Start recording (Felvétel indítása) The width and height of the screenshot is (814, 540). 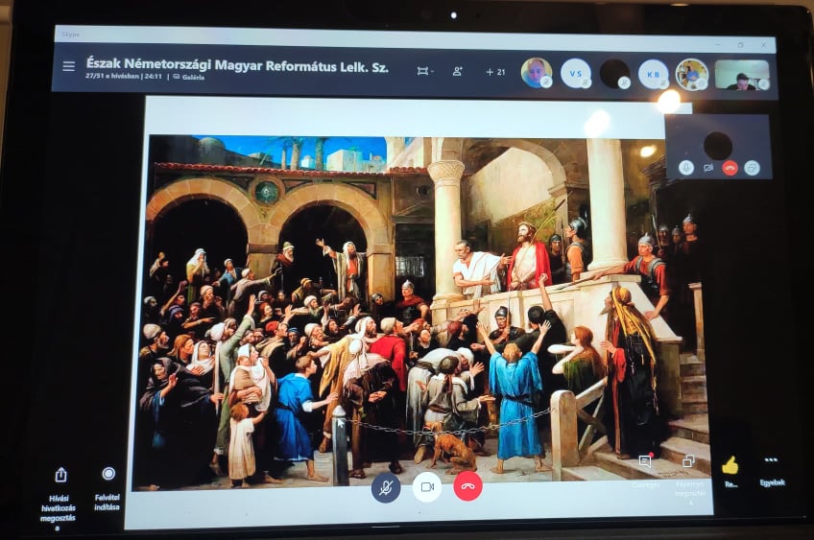point(108,488)
